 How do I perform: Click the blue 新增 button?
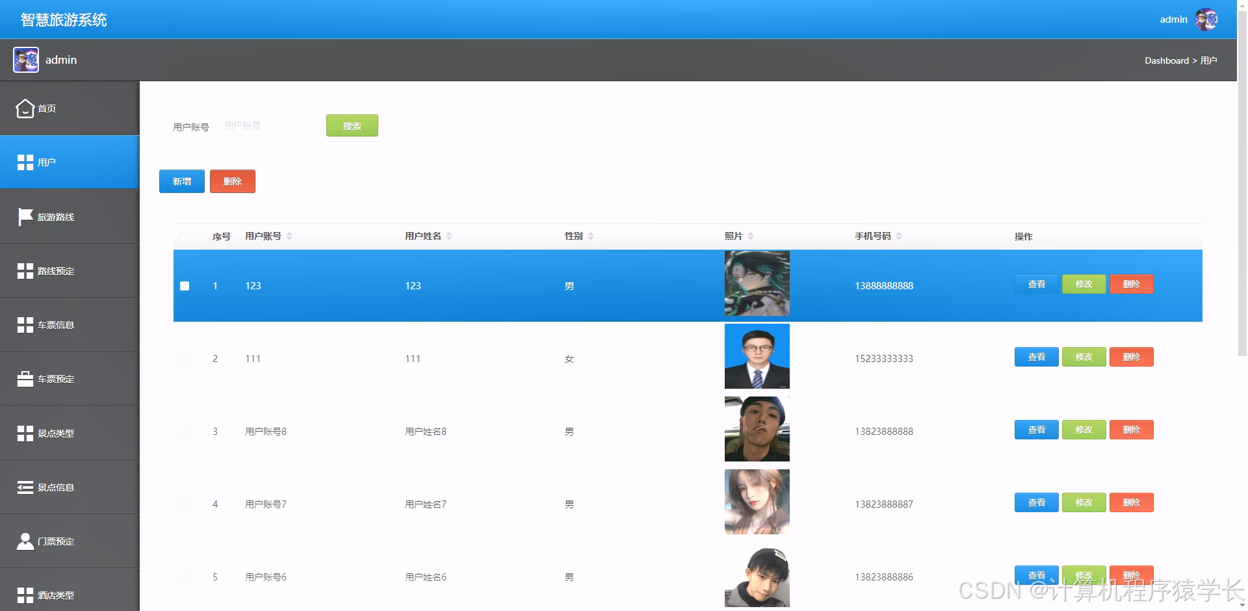[182, 181]
